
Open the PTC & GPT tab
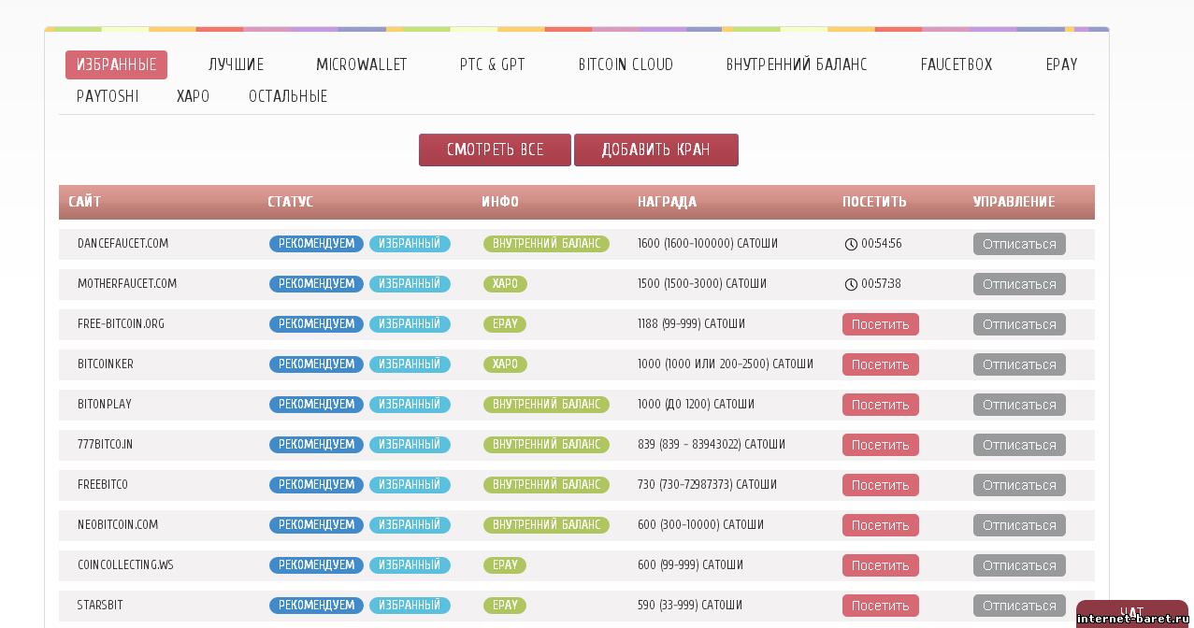click(x=493, y=65)
